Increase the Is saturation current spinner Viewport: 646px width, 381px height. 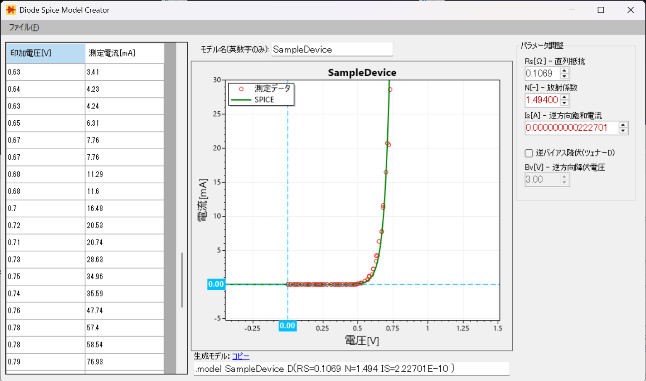[x=623, y=125]
